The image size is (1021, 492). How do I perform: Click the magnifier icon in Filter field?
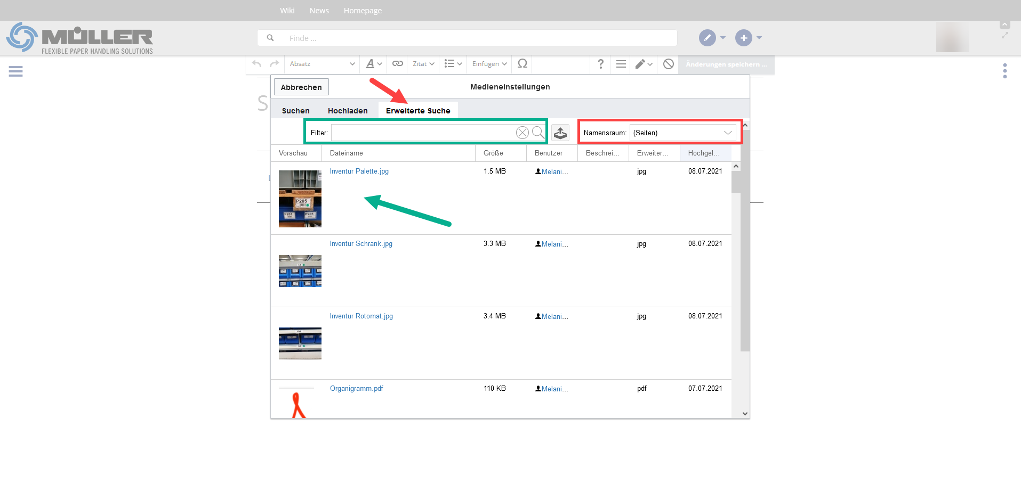(538, 133)
